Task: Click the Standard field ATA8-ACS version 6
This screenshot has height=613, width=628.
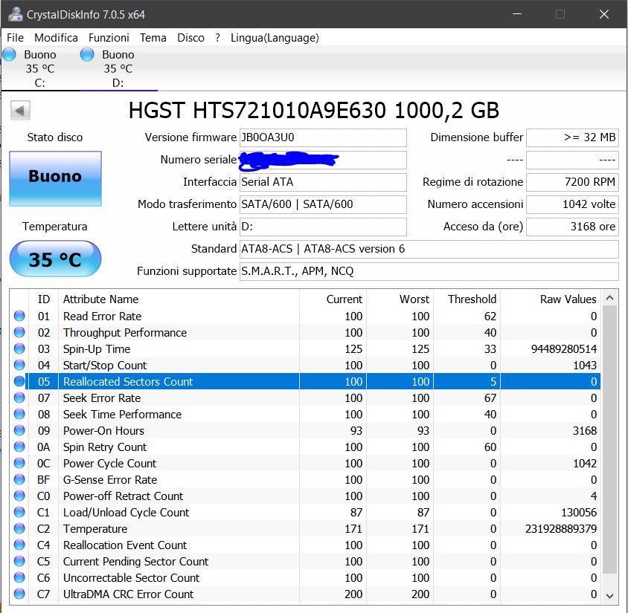Action: pyautogui.click(x=429, y=249)
